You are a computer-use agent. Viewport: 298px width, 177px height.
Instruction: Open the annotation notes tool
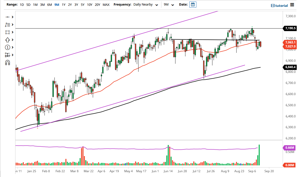click(7, 25)
